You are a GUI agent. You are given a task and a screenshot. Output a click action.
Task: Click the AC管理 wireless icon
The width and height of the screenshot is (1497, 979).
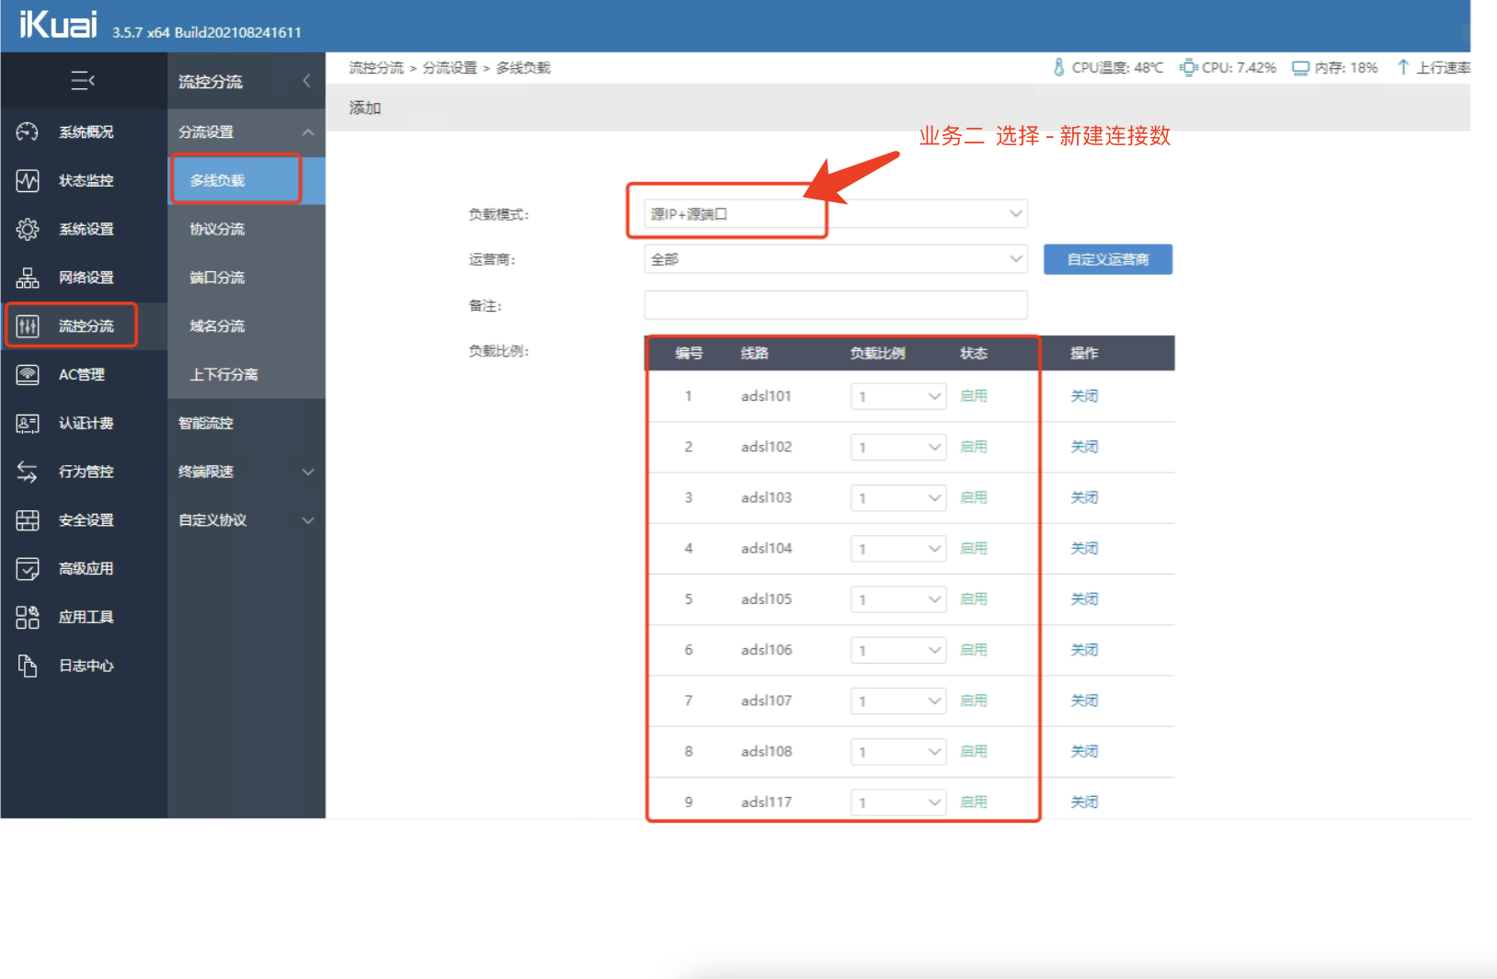[x=28, y=374]
